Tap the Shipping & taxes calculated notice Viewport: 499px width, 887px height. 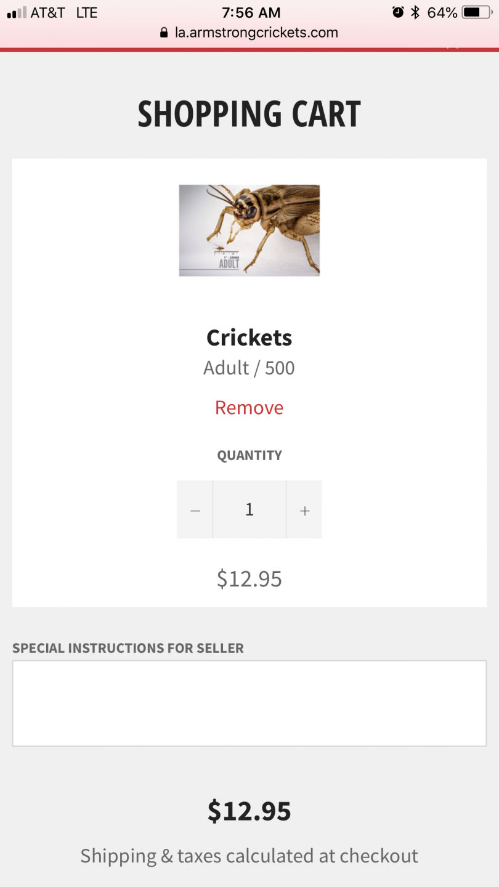(249, 856)
